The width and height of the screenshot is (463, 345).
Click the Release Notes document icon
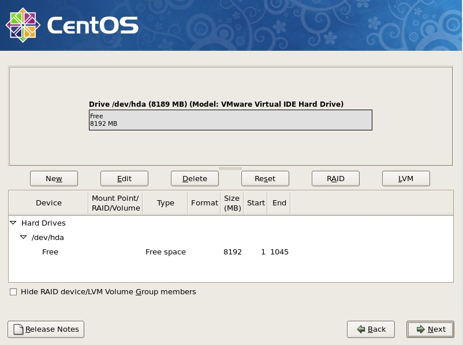pos(18,329)
